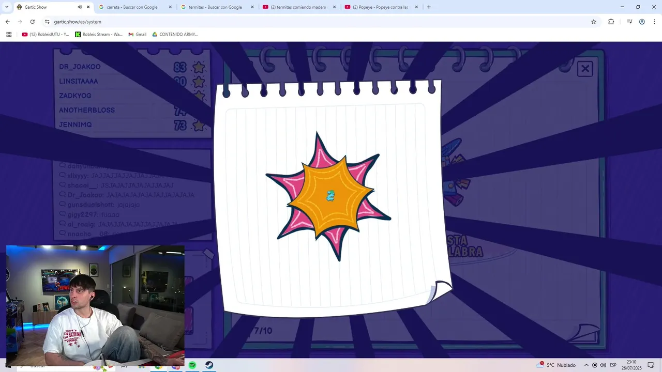Select player ZADKYOG in the ranking
662x372 pixels.
(75, 96)
